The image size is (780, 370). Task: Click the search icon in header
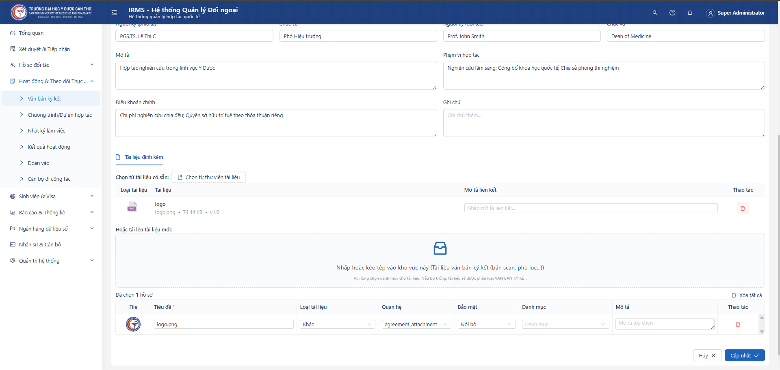point(655,13)
